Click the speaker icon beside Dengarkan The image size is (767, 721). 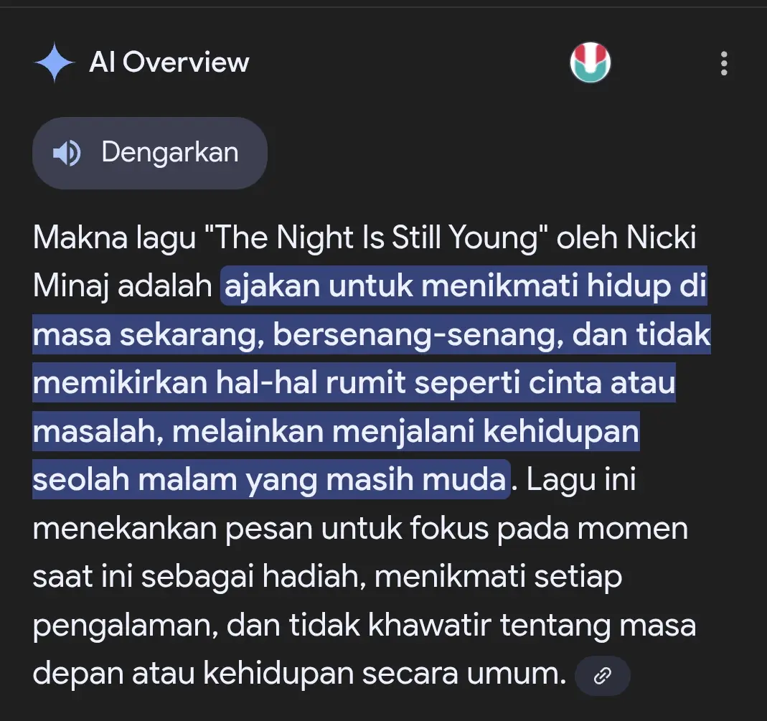click(x=67, y=153)
